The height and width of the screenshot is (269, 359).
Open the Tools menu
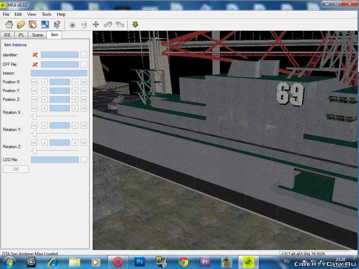coord(47,14)
